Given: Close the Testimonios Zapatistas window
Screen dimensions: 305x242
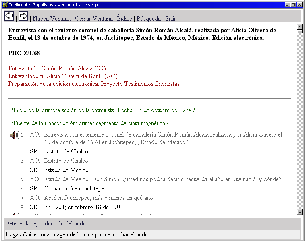Looking at the screenshot, I should [299, 5].
